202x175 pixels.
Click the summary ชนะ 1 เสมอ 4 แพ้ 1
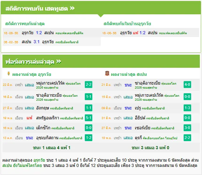pos(52,148)
